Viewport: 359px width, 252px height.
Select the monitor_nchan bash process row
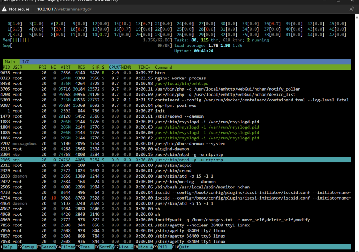[x=176, y=187]
